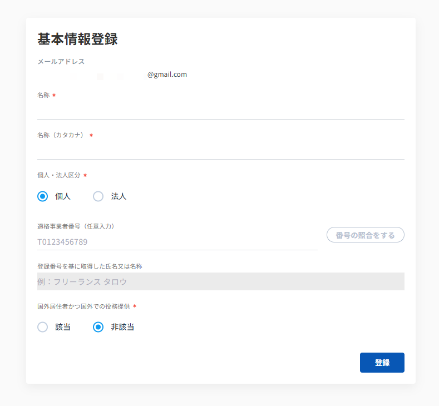Screen dimensions: 439x406
Task: Click the 名称（カタカナ） field label
Action: [62, 135]
